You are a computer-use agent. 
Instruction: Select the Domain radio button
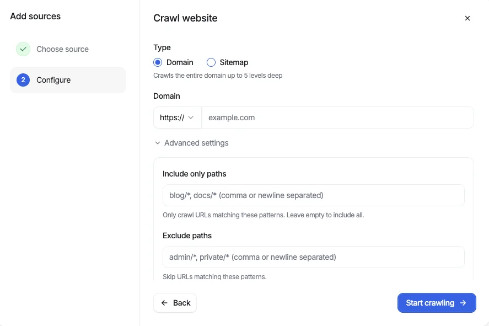click(x=158, y=62)
